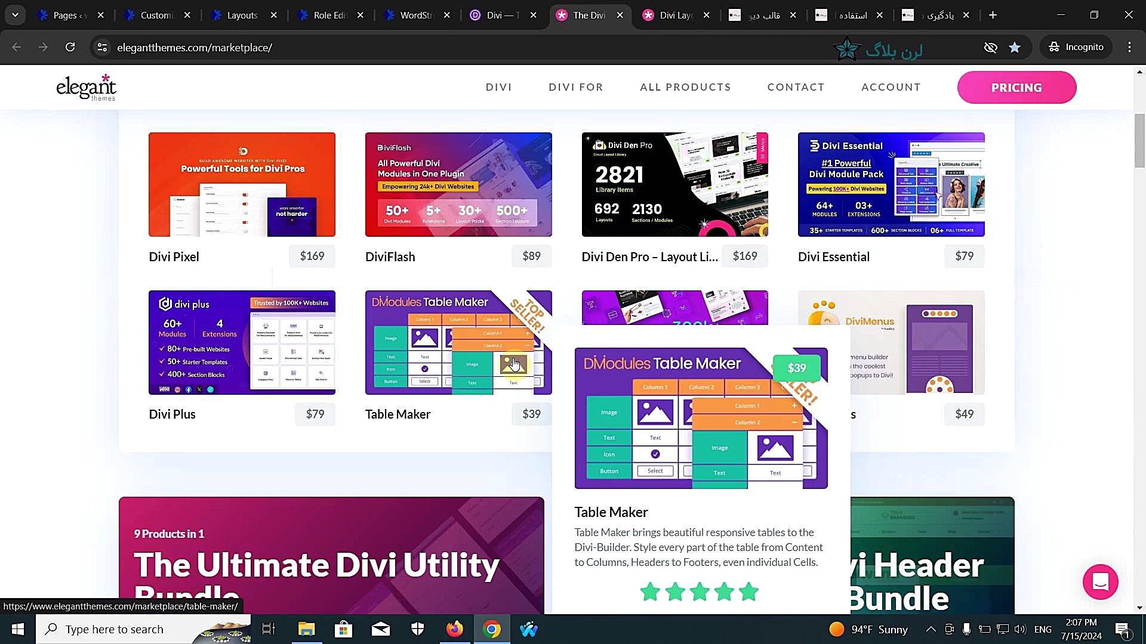Open the chat support bubble icon
The width and height of the screenshot is (1146, 644).
(x=1100, y=581)
